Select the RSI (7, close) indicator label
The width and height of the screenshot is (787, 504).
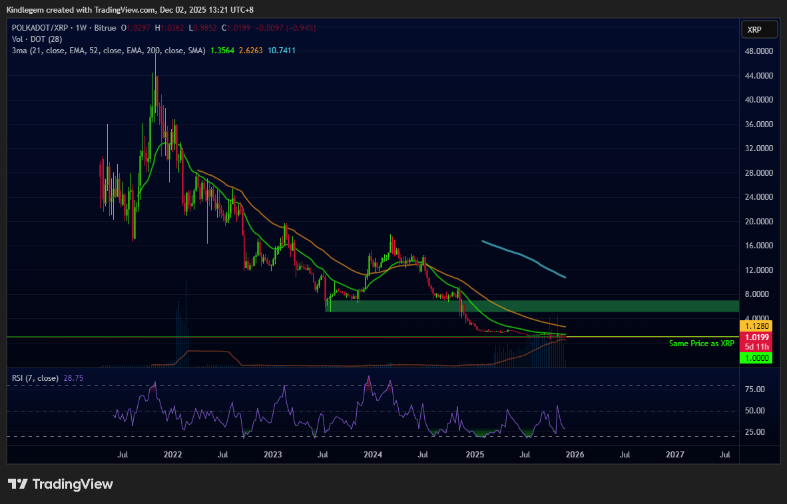pyautogui.click(x=35, y=378)
